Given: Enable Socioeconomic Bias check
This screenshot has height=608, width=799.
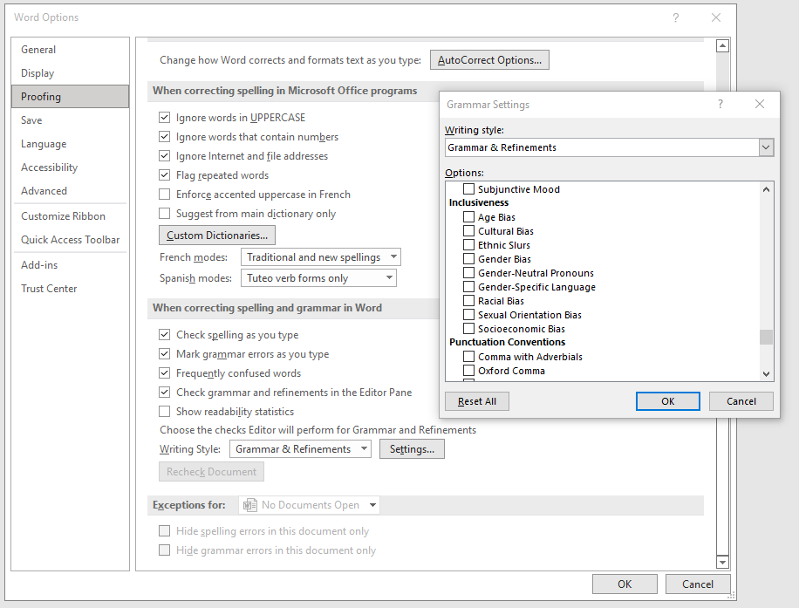Looking at the screenshot, I should coord(468,329).
